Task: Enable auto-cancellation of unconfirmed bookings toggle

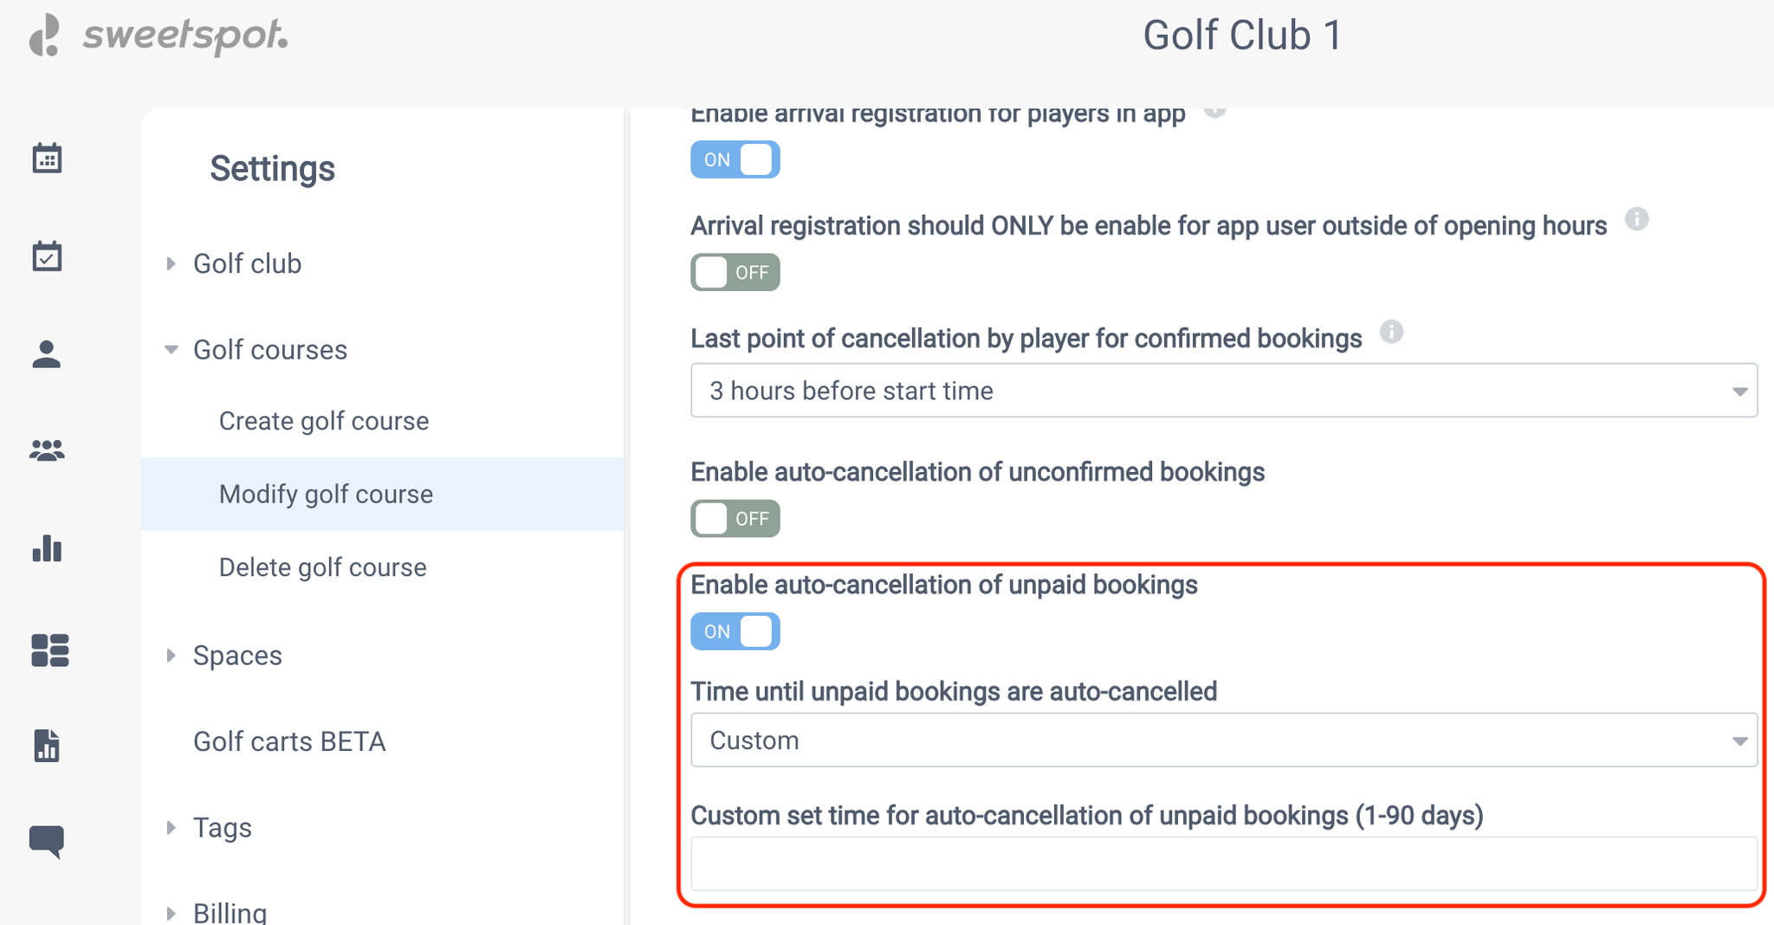Action: coord(735,519)
